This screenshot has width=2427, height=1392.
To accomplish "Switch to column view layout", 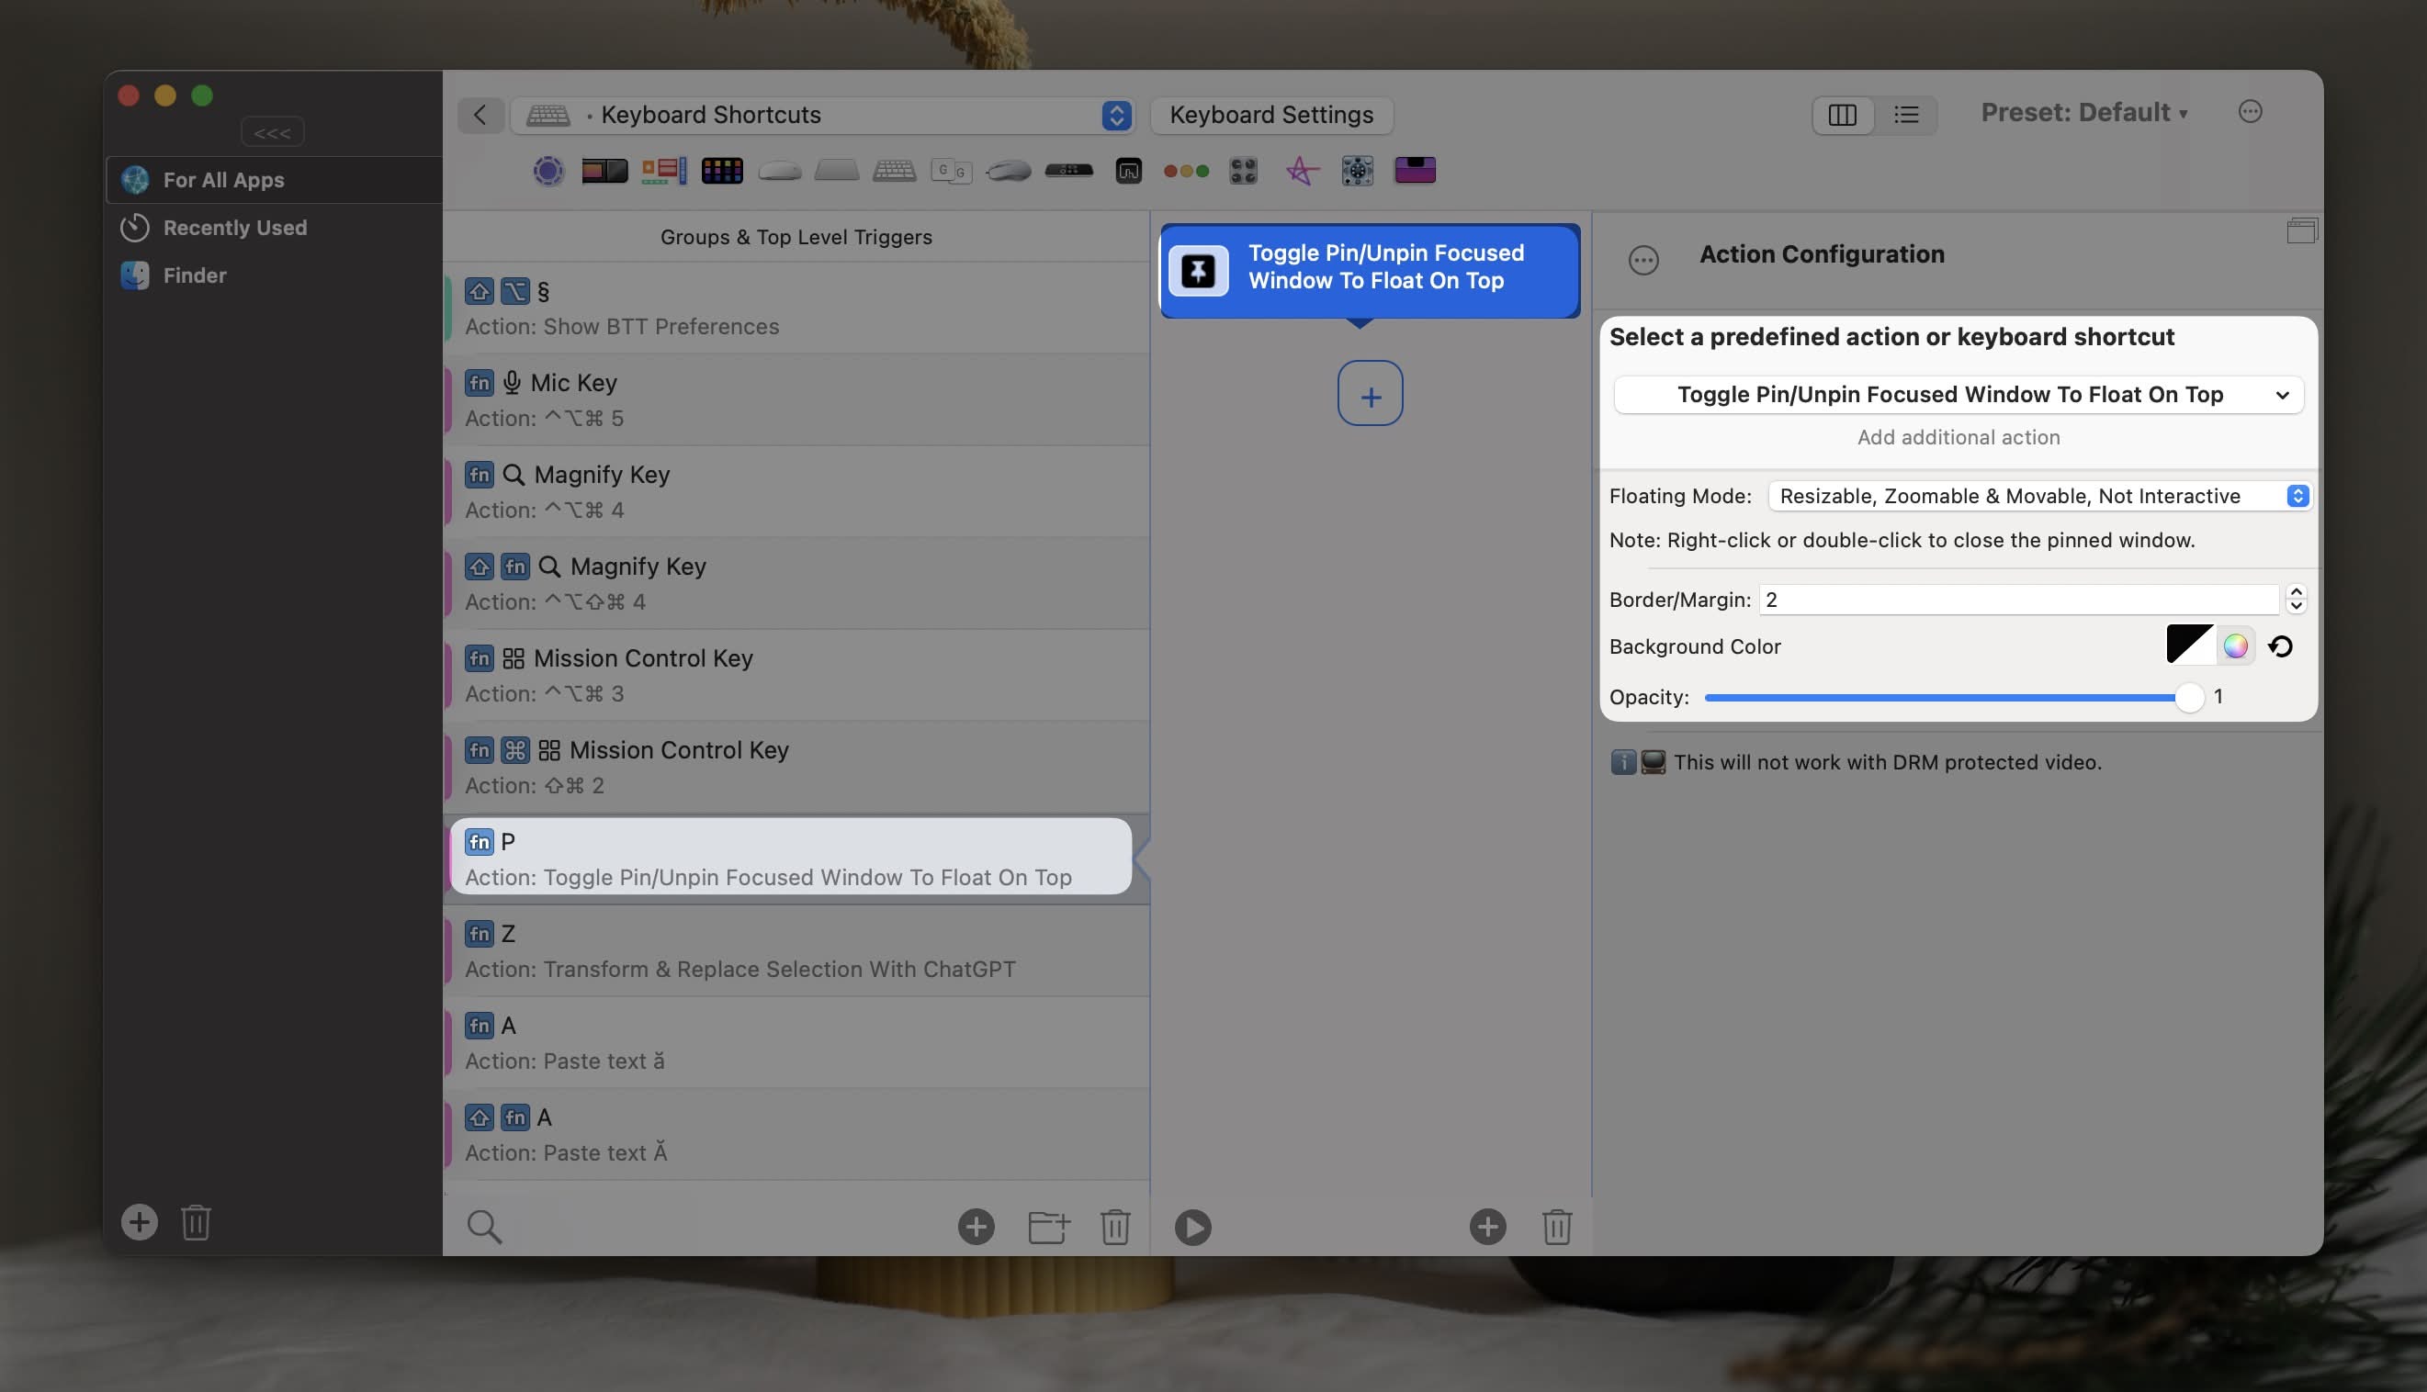I will (x=1842, y=115).
